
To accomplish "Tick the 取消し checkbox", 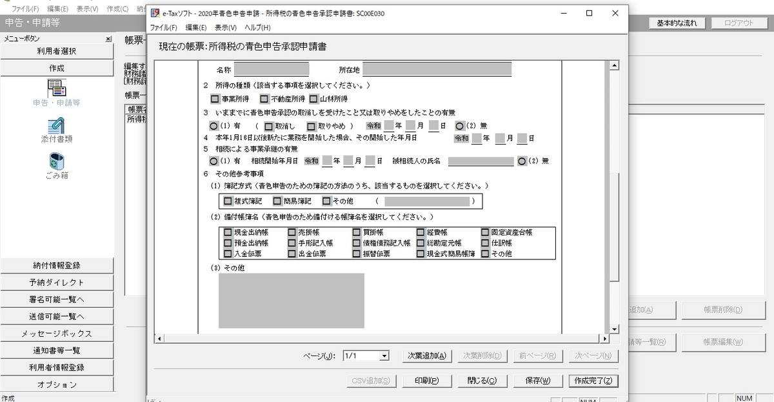I will (x=269, y=126).
